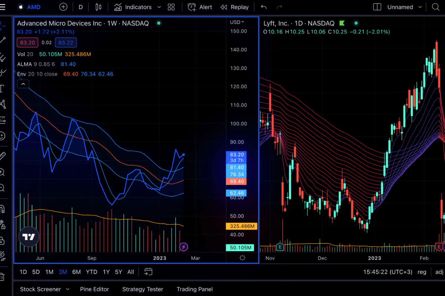This screenshot has height=296, width=445.
Task: Open the D interval selector
Action: (81, 7)
